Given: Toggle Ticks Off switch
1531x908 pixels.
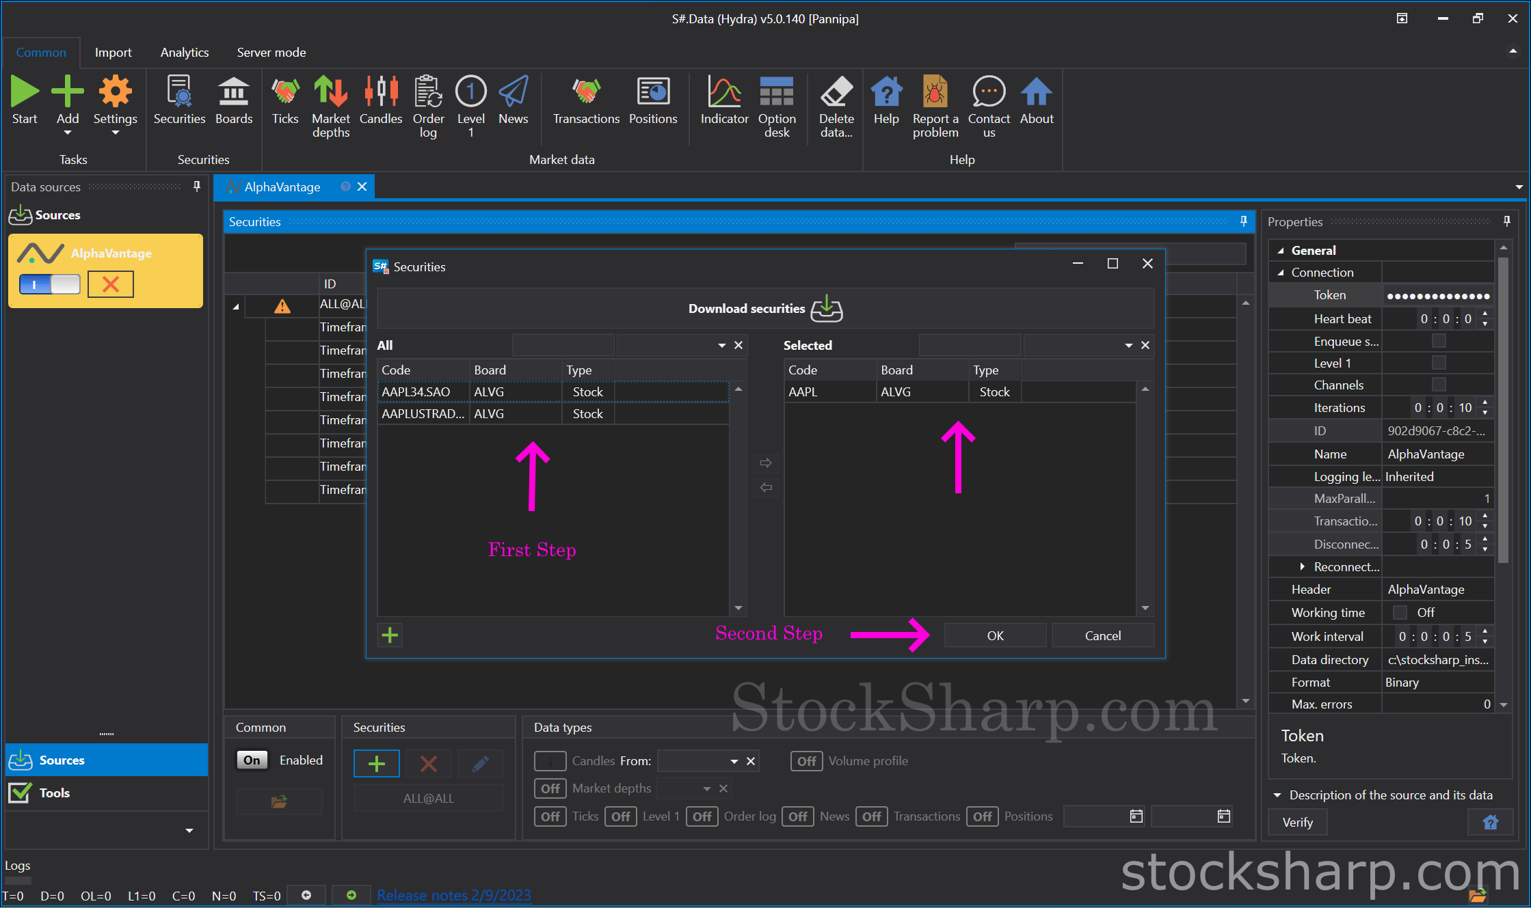Looking at the screenshot, I should coord(550,816).
